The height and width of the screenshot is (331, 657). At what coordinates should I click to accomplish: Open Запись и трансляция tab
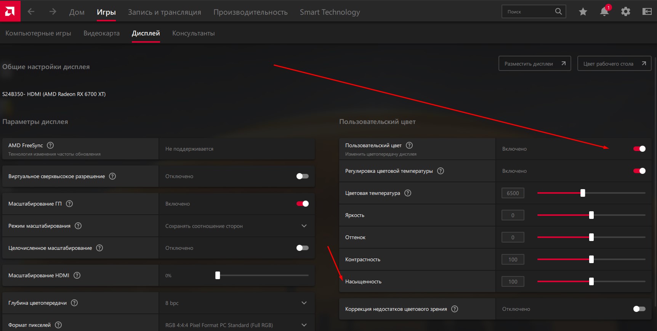(165, 12)
